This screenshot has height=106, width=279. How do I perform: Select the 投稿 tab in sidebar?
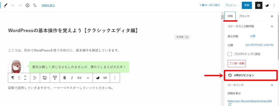230,16
